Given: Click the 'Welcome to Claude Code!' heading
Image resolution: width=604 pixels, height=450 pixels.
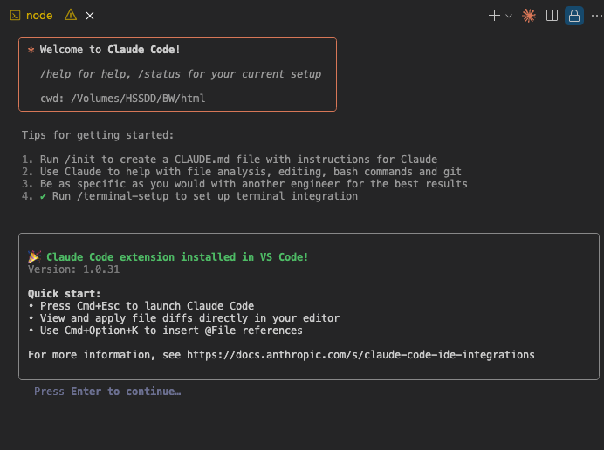Looking at the screenshot, I should coord(110,50).
